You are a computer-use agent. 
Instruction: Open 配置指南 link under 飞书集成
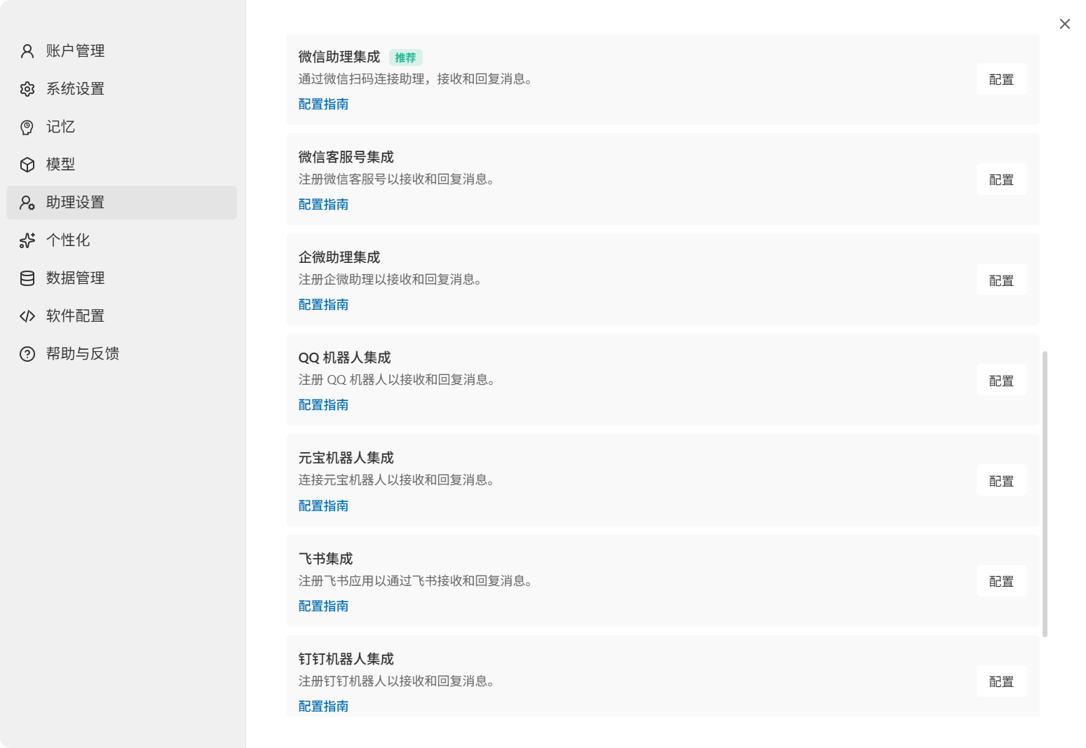point(323,606)
